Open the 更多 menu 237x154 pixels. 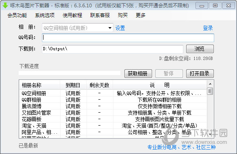pos(141,15)
